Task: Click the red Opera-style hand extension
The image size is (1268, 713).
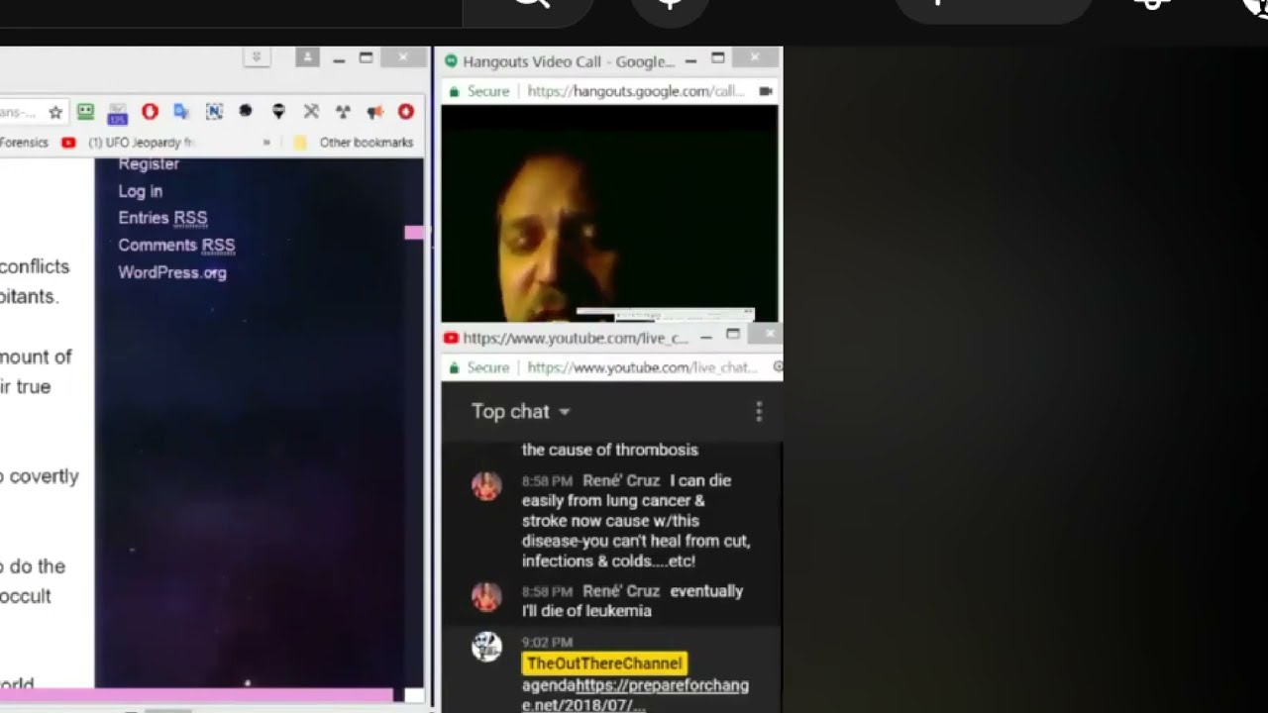Action: click(x=150, y=112)
